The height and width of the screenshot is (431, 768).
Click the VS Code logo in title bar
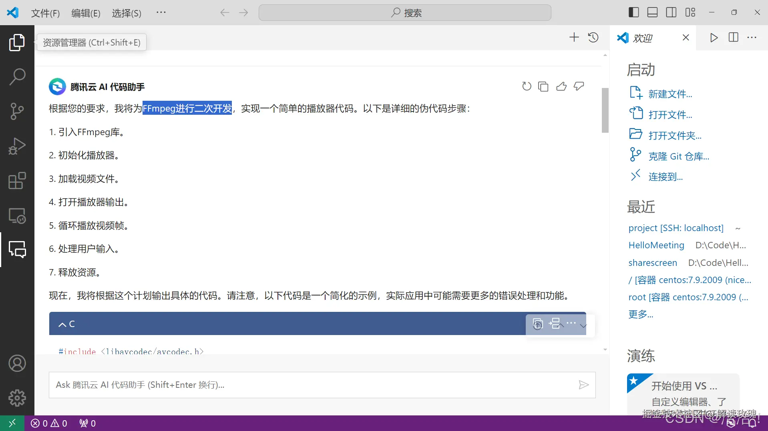tap(12, 12)
